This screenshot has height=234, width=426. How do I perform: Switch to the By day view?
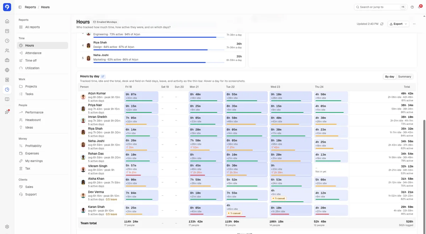[389, 77]
